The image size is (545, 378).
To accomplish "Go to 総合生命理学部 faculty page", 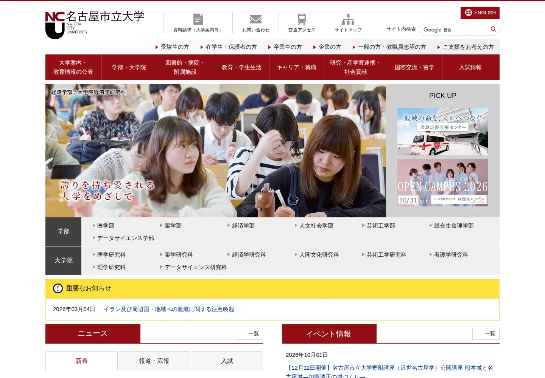I will point(452,226).
